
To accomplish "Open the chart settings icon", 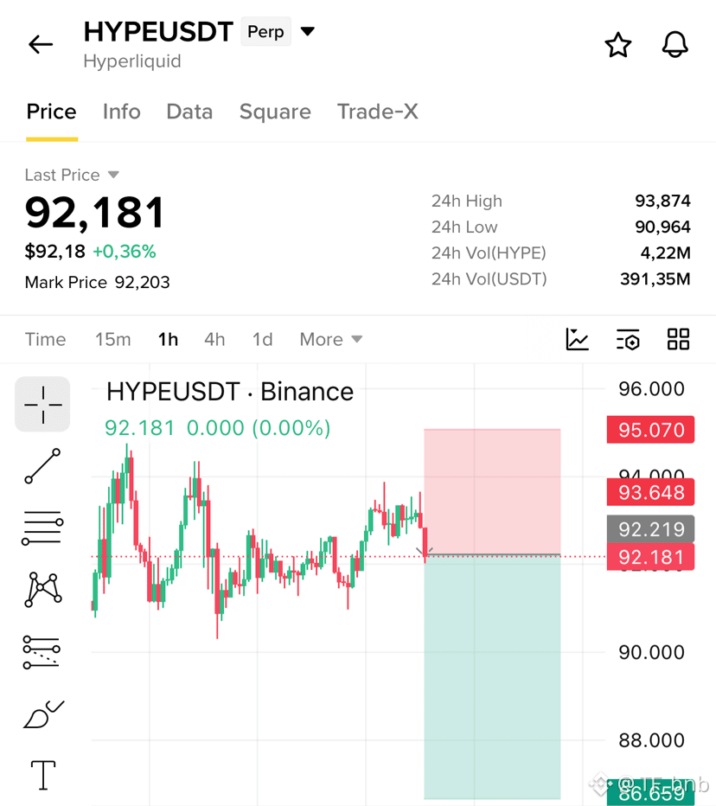I will [x=628, y=339].
